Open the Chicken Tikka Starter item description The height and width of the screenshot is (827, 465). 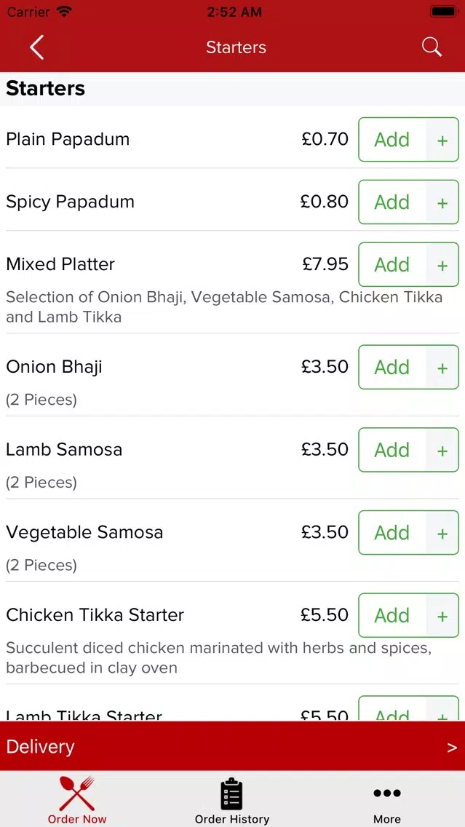pyautogui.click(x=219, y=657)
